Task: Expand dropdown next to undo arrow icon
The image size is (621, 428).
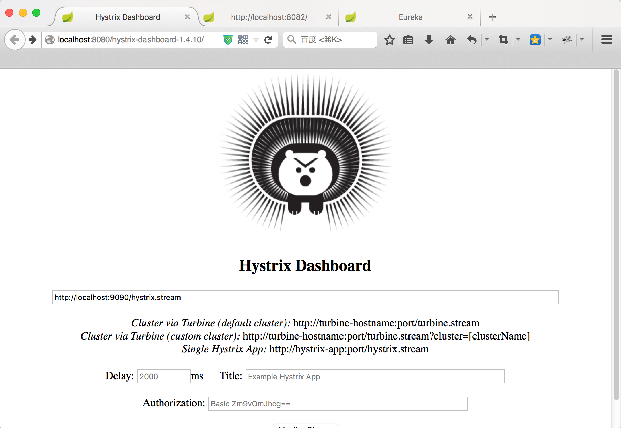Action: click(x=487, y=39)
